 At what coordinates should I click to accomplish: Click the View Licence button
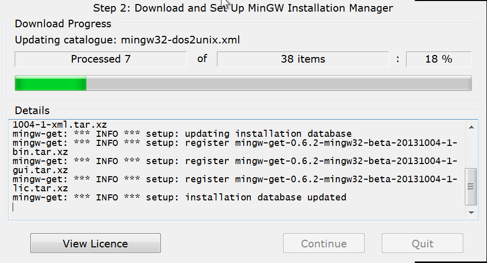point(95,243)
